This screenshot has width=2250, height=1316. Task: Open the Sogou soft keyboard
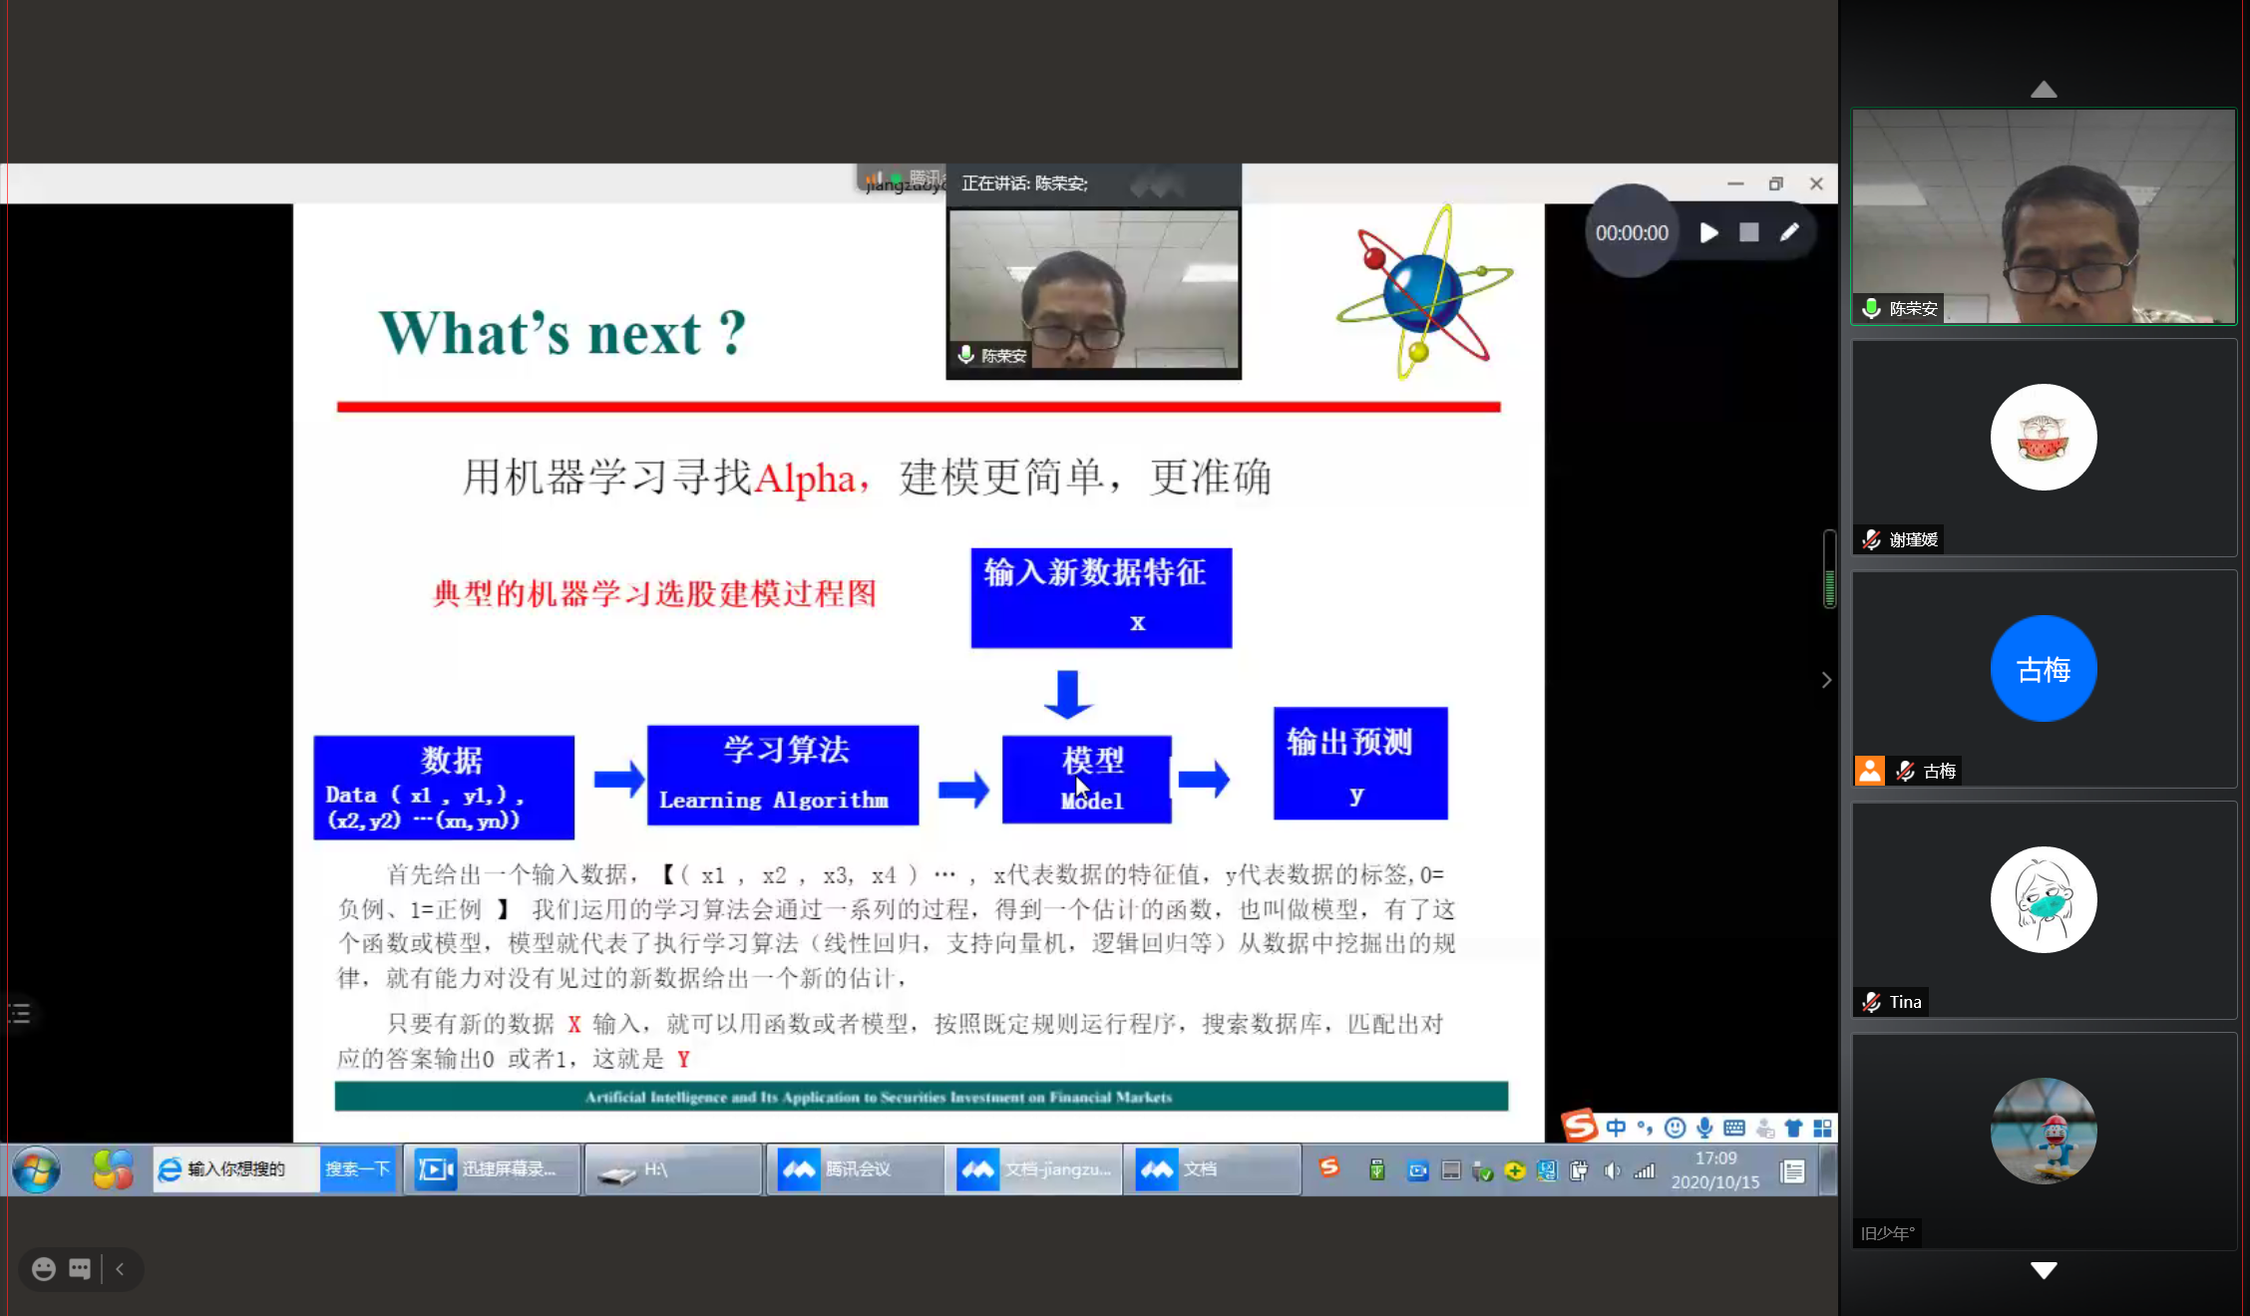click(1733, 1128)
